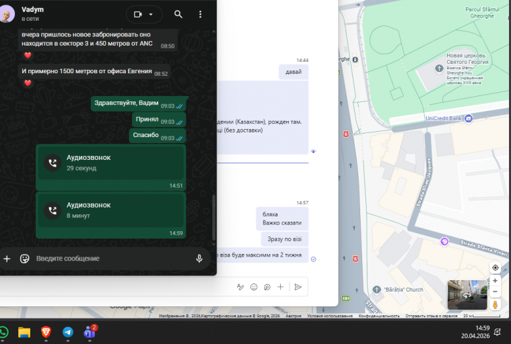
Task: Click the Введите сообщение message field
Action: pos(111,259)
